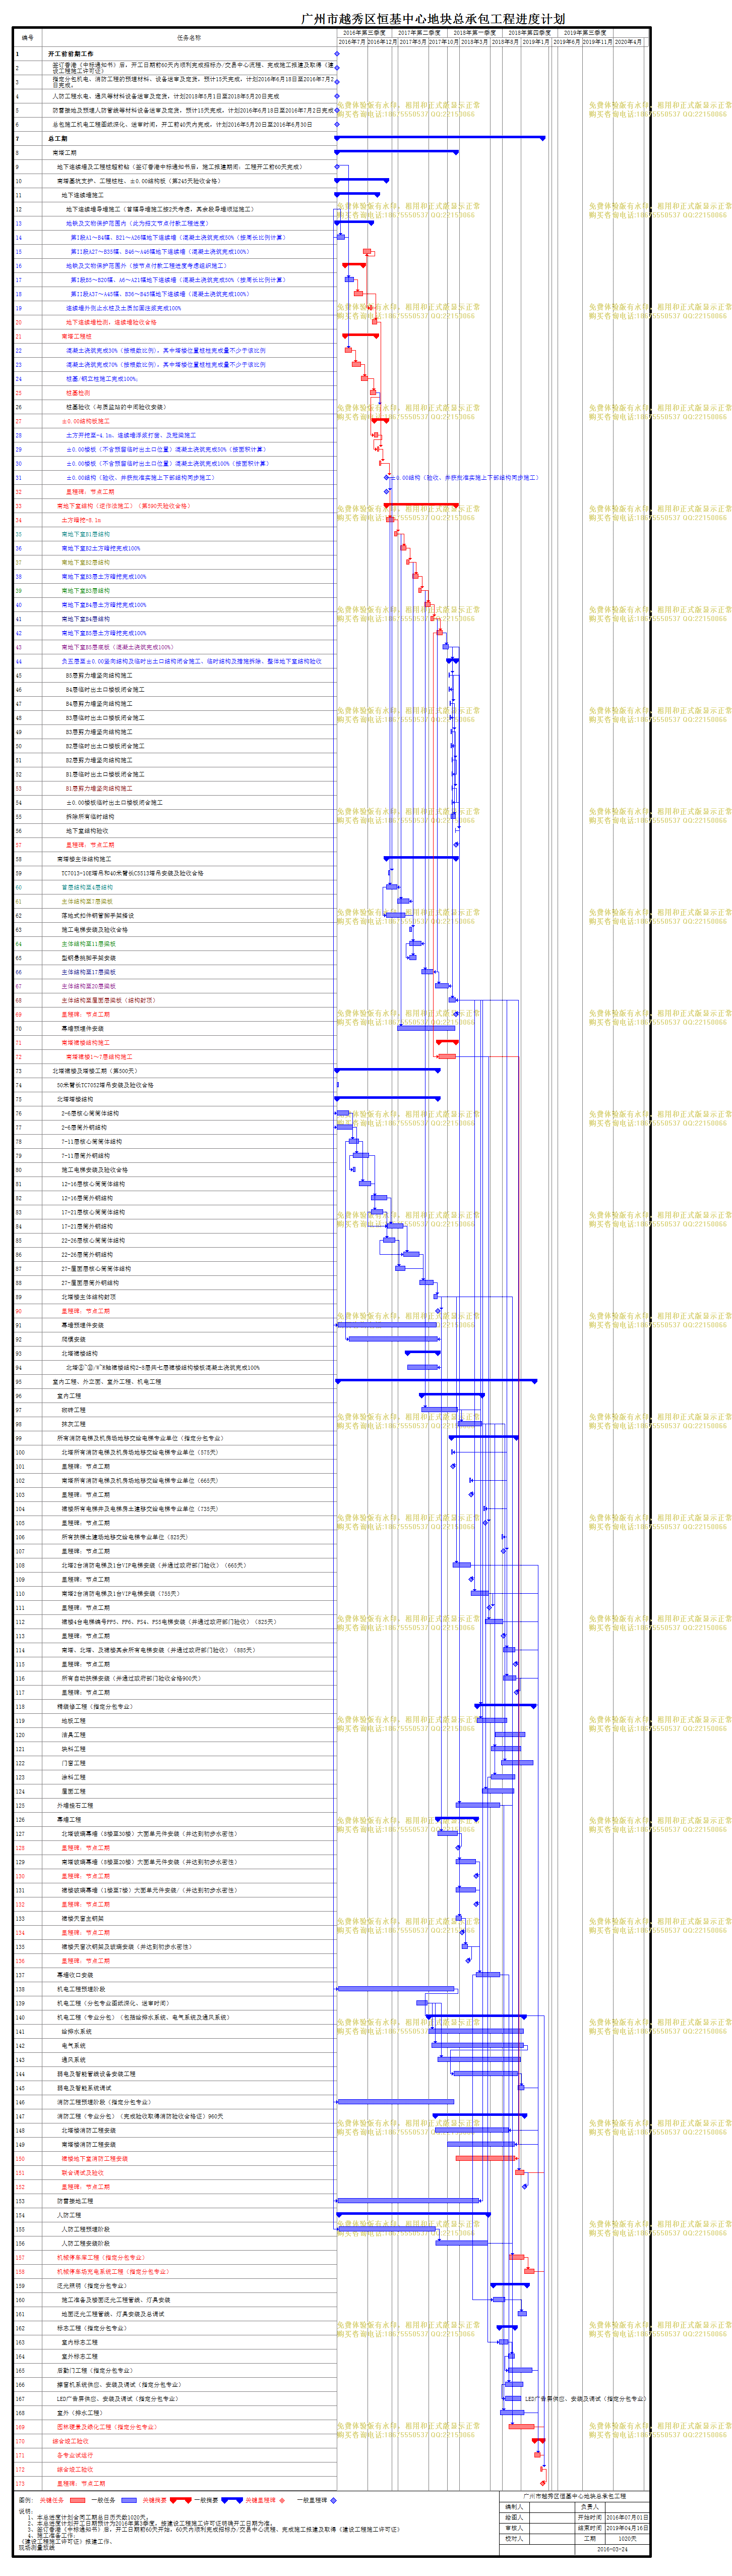The image size is (732, 2576).
Task: Select row 119 地面工程
Action: 175,1721
